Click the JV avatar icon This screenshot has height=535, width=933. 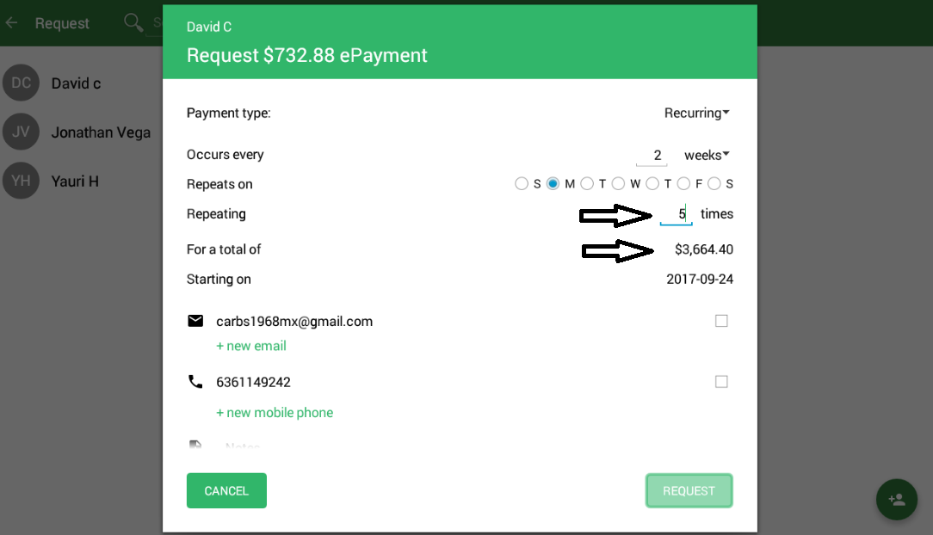(21, 132)
